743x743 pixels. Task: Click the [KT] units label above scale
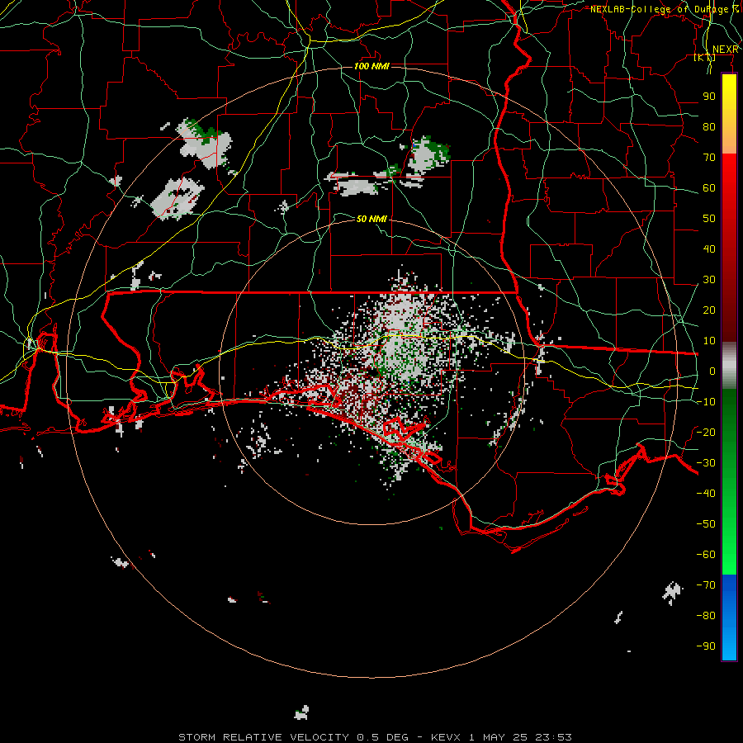click(x=705, y=57)
